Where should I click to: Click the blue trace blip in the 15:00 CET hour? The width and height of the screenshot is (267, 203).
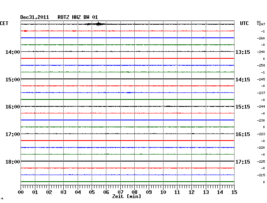[x=129, y=92]
